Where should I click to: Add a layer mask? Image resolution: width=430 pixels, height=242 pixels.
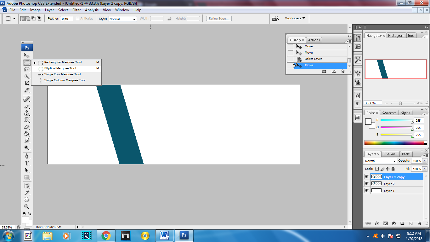pos(385,223)
